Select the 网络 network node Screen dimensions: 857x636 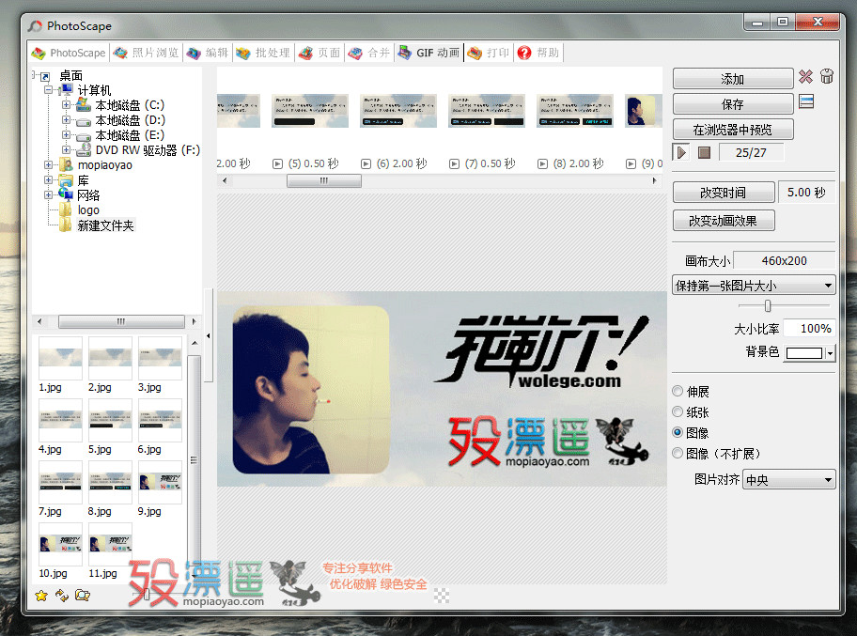pyautogui.click(x=88, y=195)
